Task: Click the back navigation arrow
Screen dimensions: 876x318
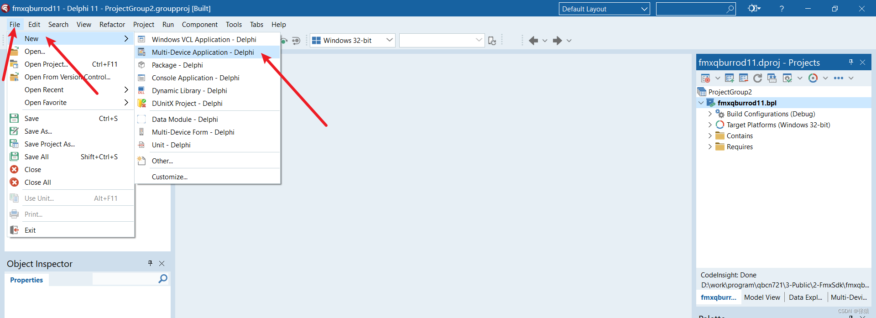Action: point(533,41)
